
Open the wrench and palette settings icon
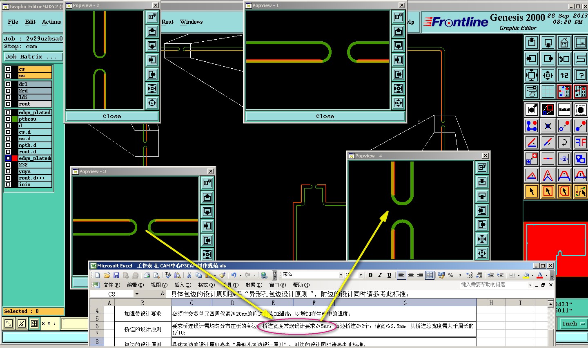[x=532, y=92]
